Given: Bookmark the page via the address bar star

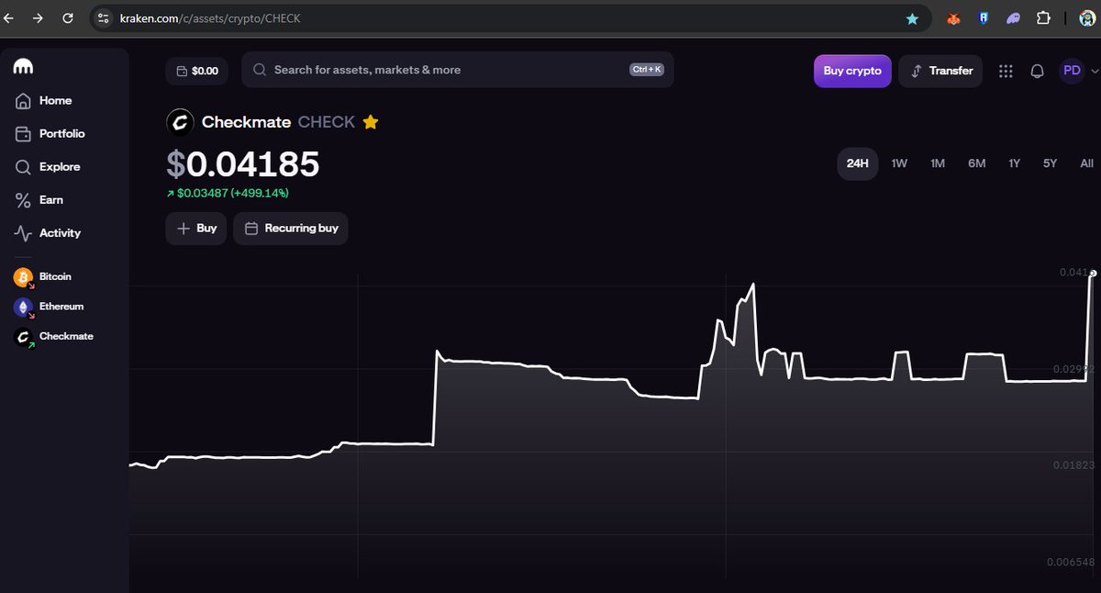Looking at the screenshot, I should pyautogui.click(x=912, y=17).
